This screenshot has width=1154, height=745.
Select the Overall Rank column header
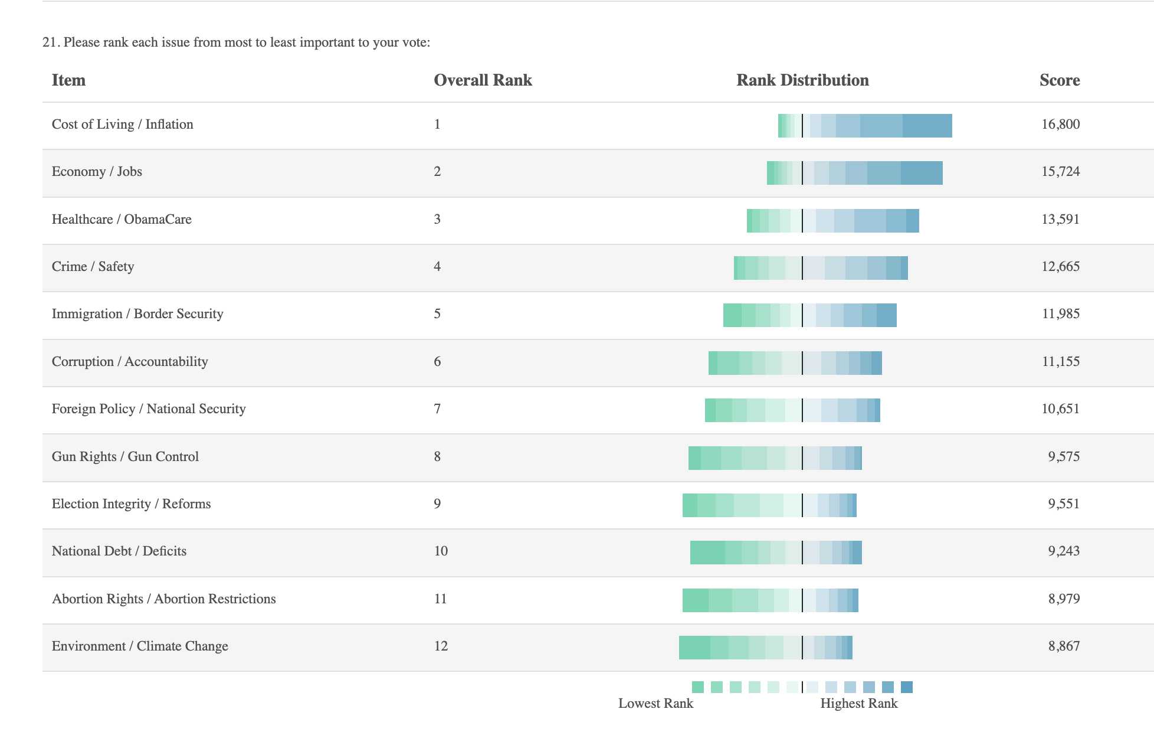pyautogui.click(x=483, y=80)
